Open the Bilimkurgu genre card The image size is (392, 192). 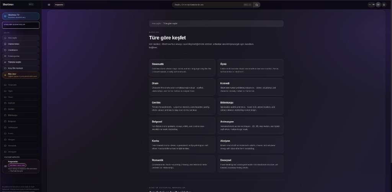[x=250, y=106]
